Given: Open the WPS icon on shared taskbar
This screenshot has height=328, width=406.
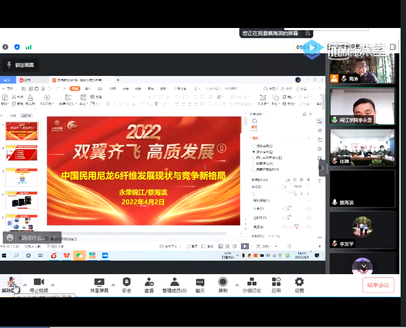Looking at the screenshot, I should [x=67, y=256].
